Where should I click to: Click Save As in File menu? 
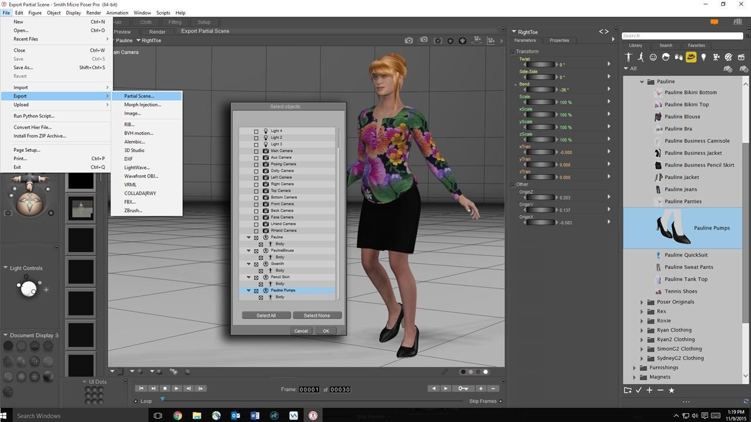56,67
